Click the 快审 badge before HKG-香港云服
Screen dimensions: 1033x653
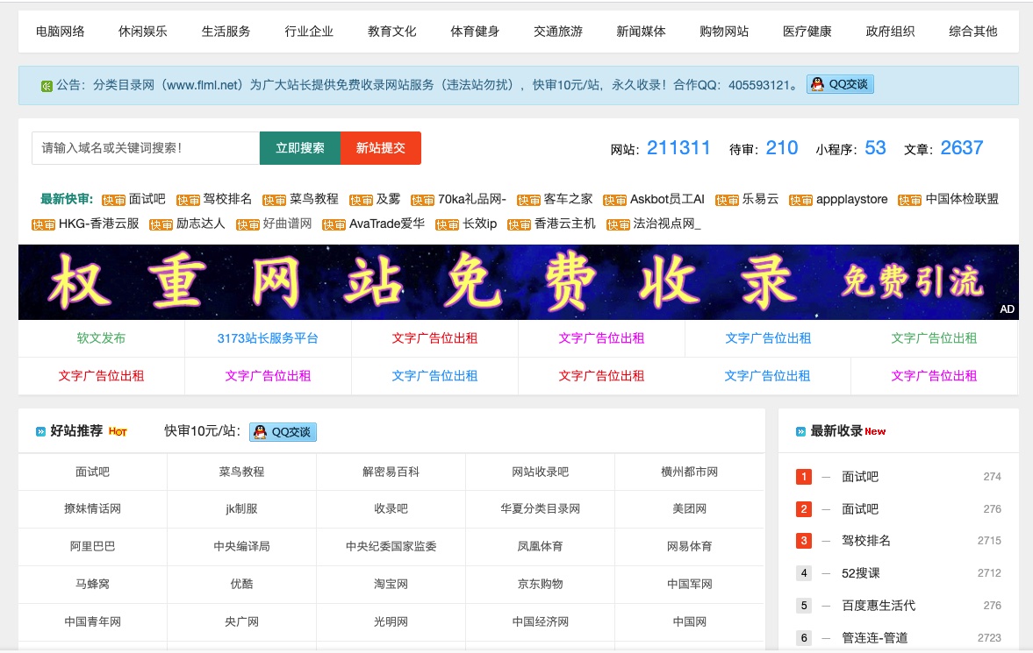44,225
